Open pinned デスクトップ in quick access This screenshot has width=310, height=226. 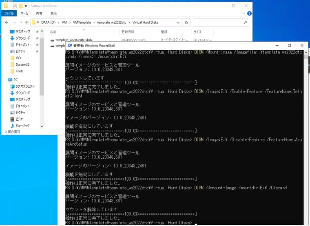click(23, 32)
